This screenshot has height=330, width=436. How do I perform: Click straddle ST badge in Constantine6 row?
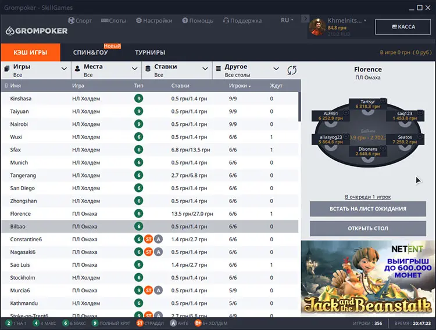click(x=148, y=239)
